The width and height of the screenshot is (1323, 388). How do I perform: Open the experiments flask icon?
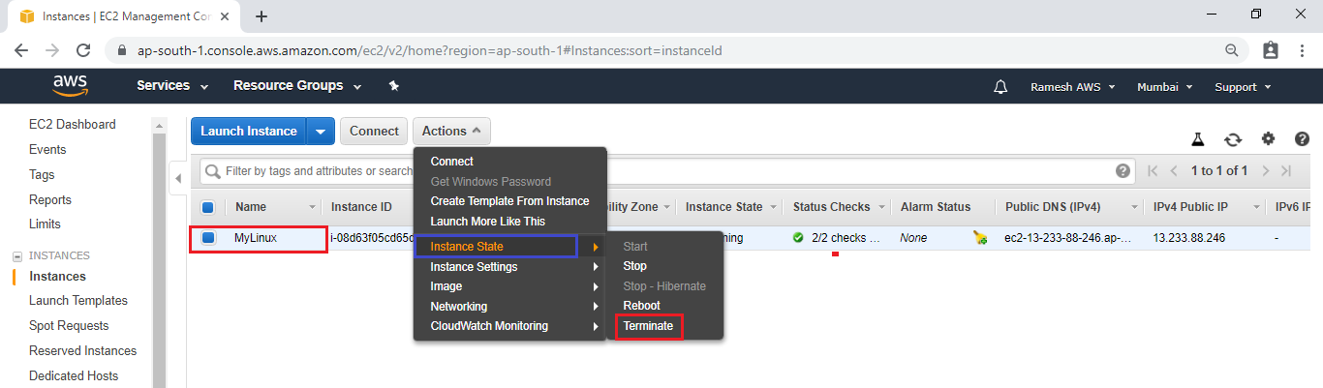[x=1197, y=139]
